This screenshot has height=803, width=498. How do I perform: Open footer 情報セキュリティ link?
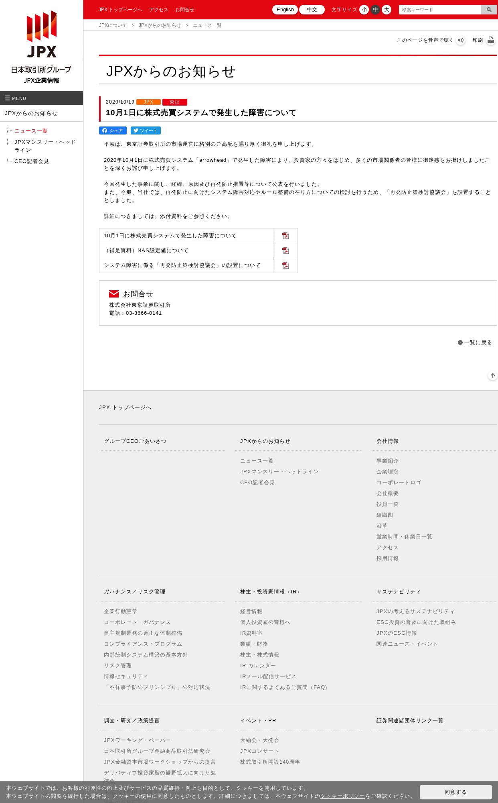point(126,677)
